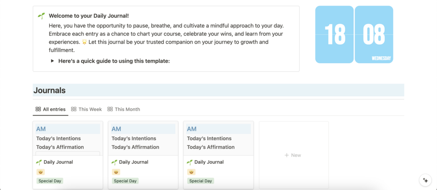Viewport: 437px width, 190px height.
Task: Click the emoji mood tag on first card
Action: [40, 172]
